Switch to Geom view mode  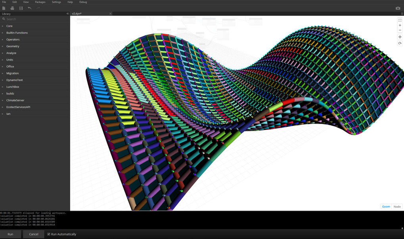[x=386, y=206]
